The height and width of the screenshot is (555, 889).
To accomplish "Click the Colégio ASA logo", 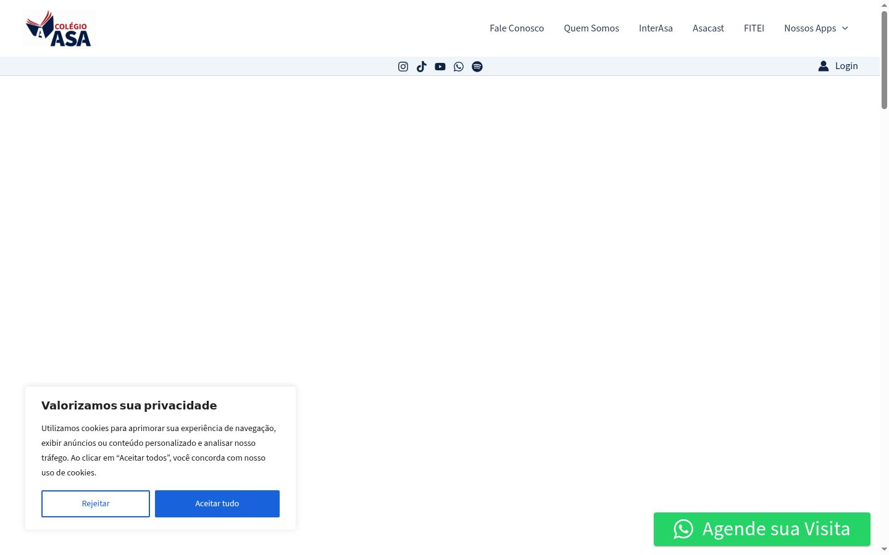I will point(59,28).
